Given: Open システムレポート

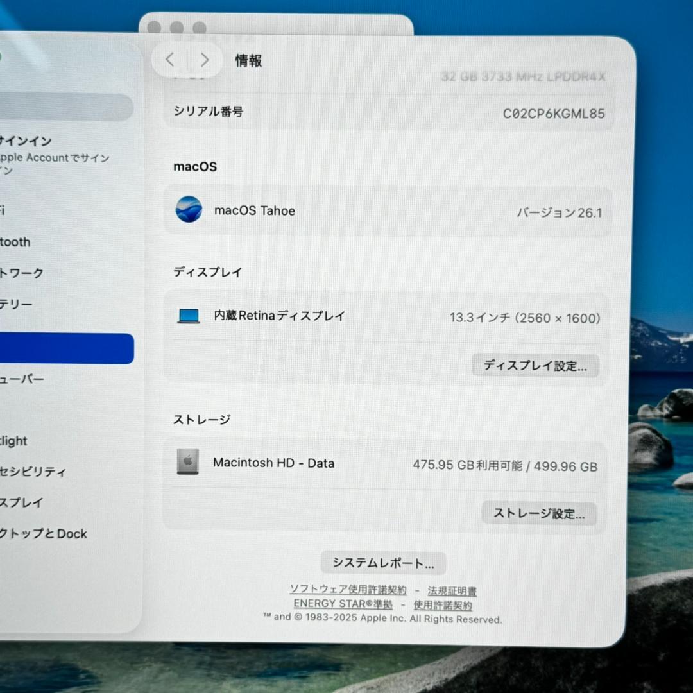Looking at the screenshot, I should click(383, 562).
